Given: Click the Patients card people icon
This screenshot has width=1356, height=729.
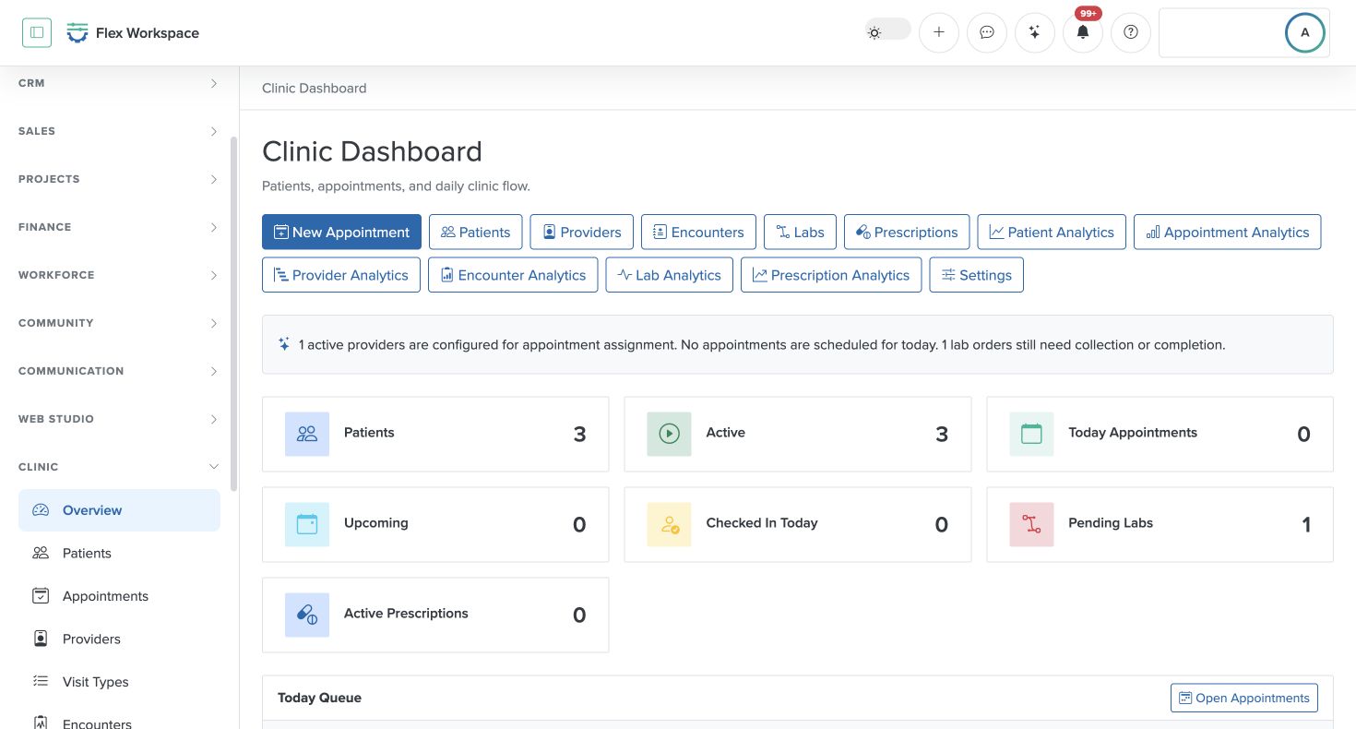Looking at the screenshot, I should click(x=307, y=434).
